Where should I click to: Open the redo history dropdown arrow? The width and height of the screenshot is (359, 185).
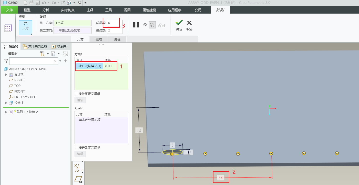(58, 3)
